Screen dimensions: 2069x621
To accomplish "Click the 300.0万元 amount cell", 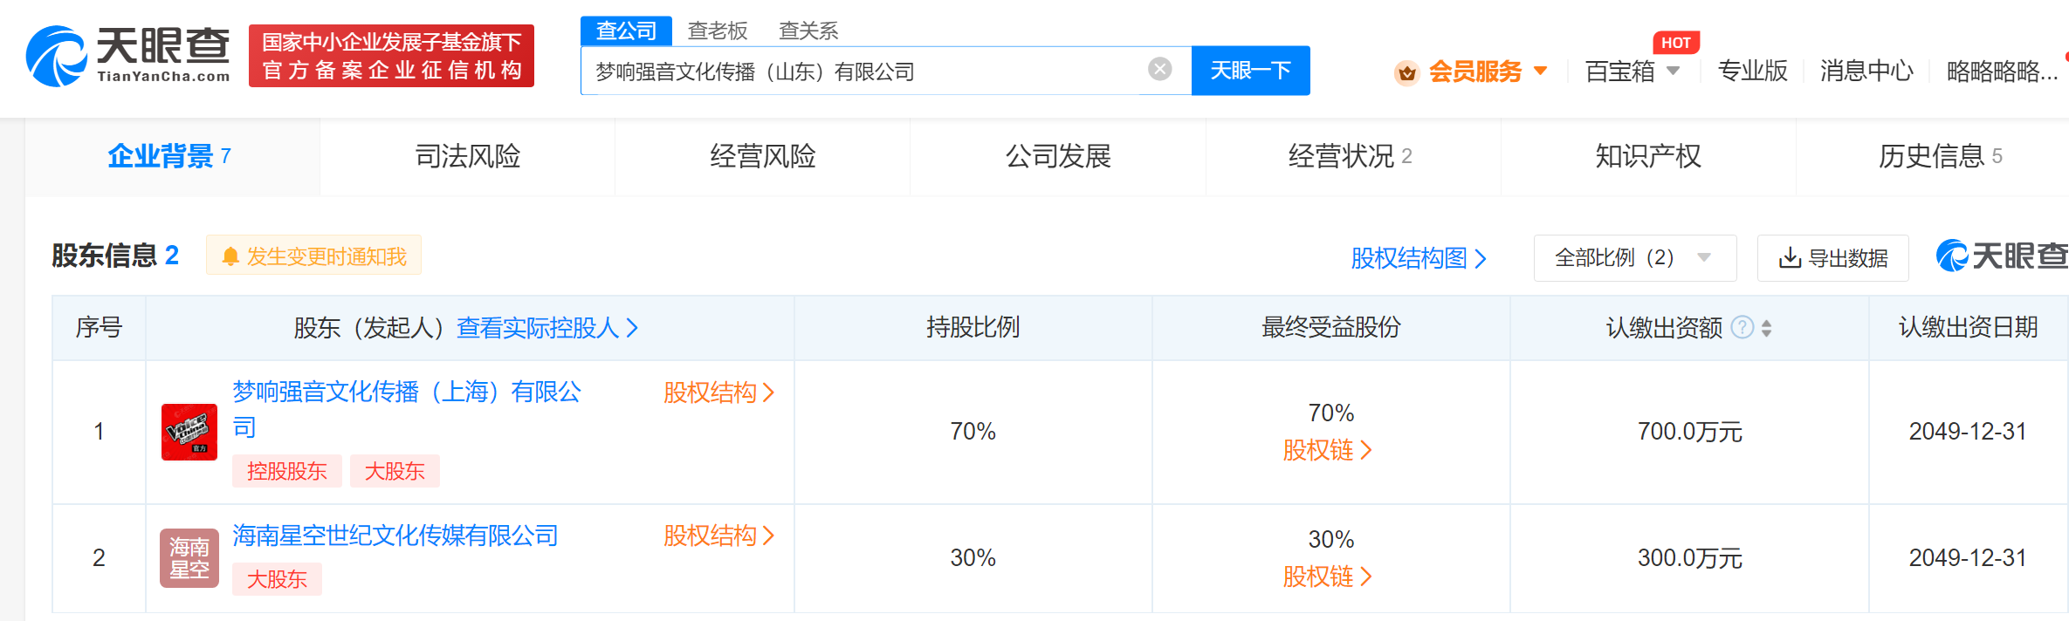I will click(1689, 558).
